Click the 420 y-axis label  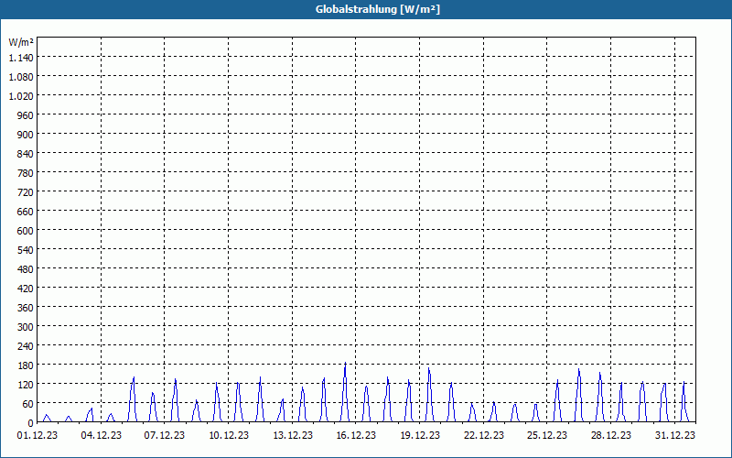26,289
